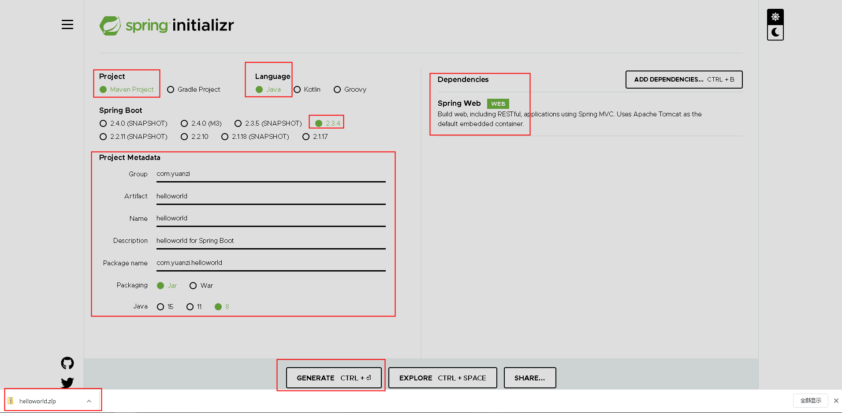
Task: Choose Java as language
Action: 268,89
